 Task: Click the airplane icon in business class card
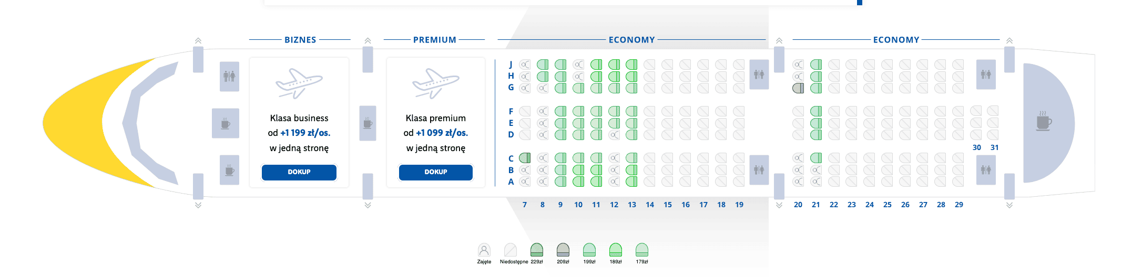[x=299, y=83]
